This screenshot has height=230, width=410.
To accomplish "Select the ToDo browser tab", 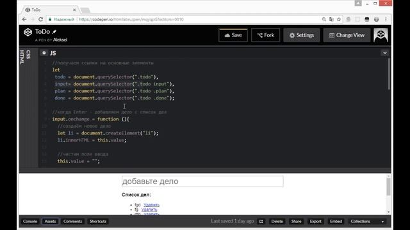I will coord(49,10).
